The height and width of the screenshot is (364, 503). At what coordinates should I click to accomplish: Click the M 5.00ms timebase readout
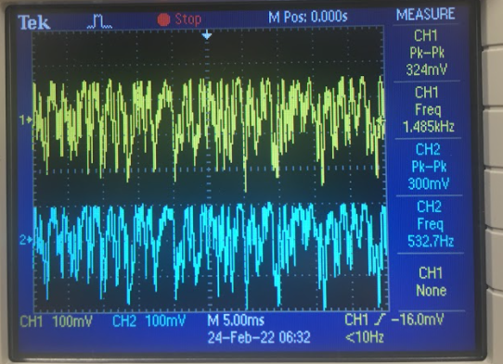(x=236, y=320)
